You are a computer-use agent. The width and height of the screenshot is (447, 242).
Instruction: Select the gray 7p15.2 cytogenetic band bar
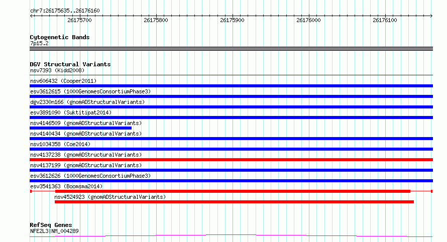pos(231,49)
